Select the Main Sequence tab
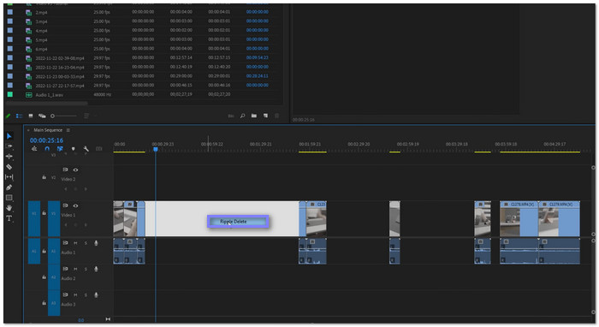The width and height of the screenshot is (599, 327). (x=48, y=130)
